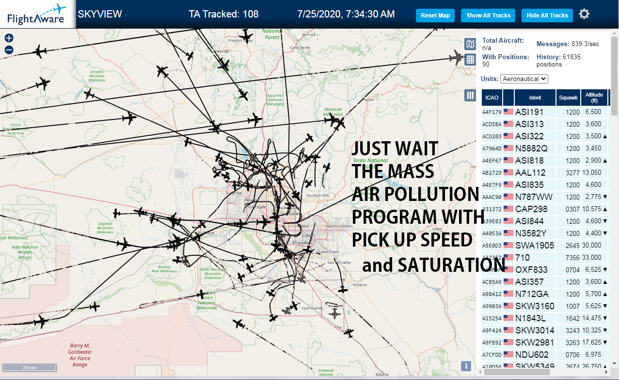Image resolution: width=619 pixels, height=380 pixels.
Task: Click the TA Tracked: 108 counter
Action: pyautogui.click(x=223, y=14)
